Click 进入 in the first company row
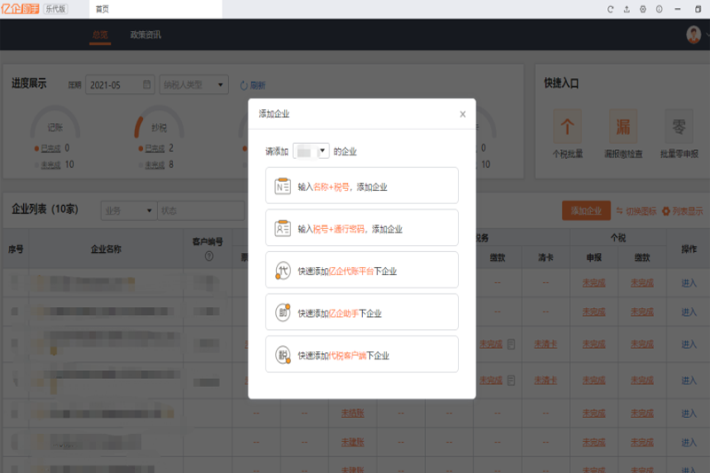This screenshot has width=710, height=473. click(x=689, y=283)
